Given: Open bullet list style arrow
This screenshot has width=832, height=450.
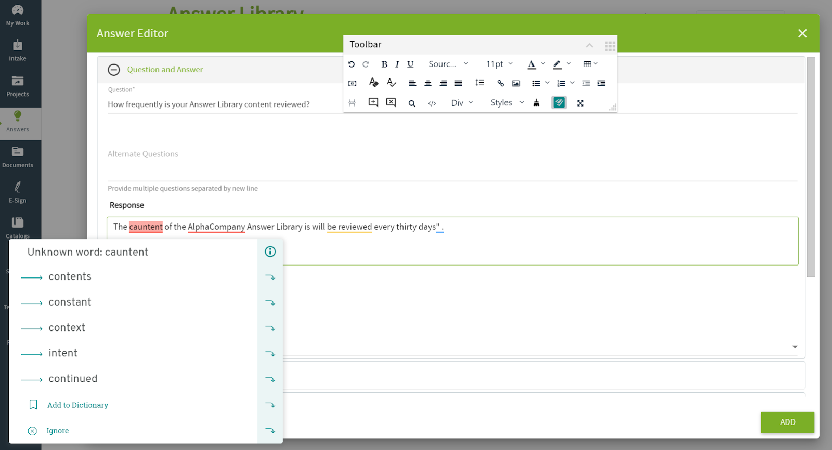Looking at the screenshot, I should coord(548,83).
